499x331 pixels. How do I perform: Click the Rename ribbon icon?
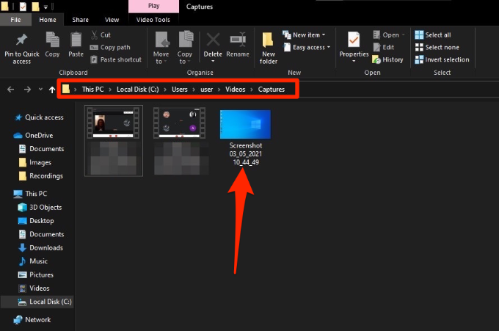click(238, 40)
